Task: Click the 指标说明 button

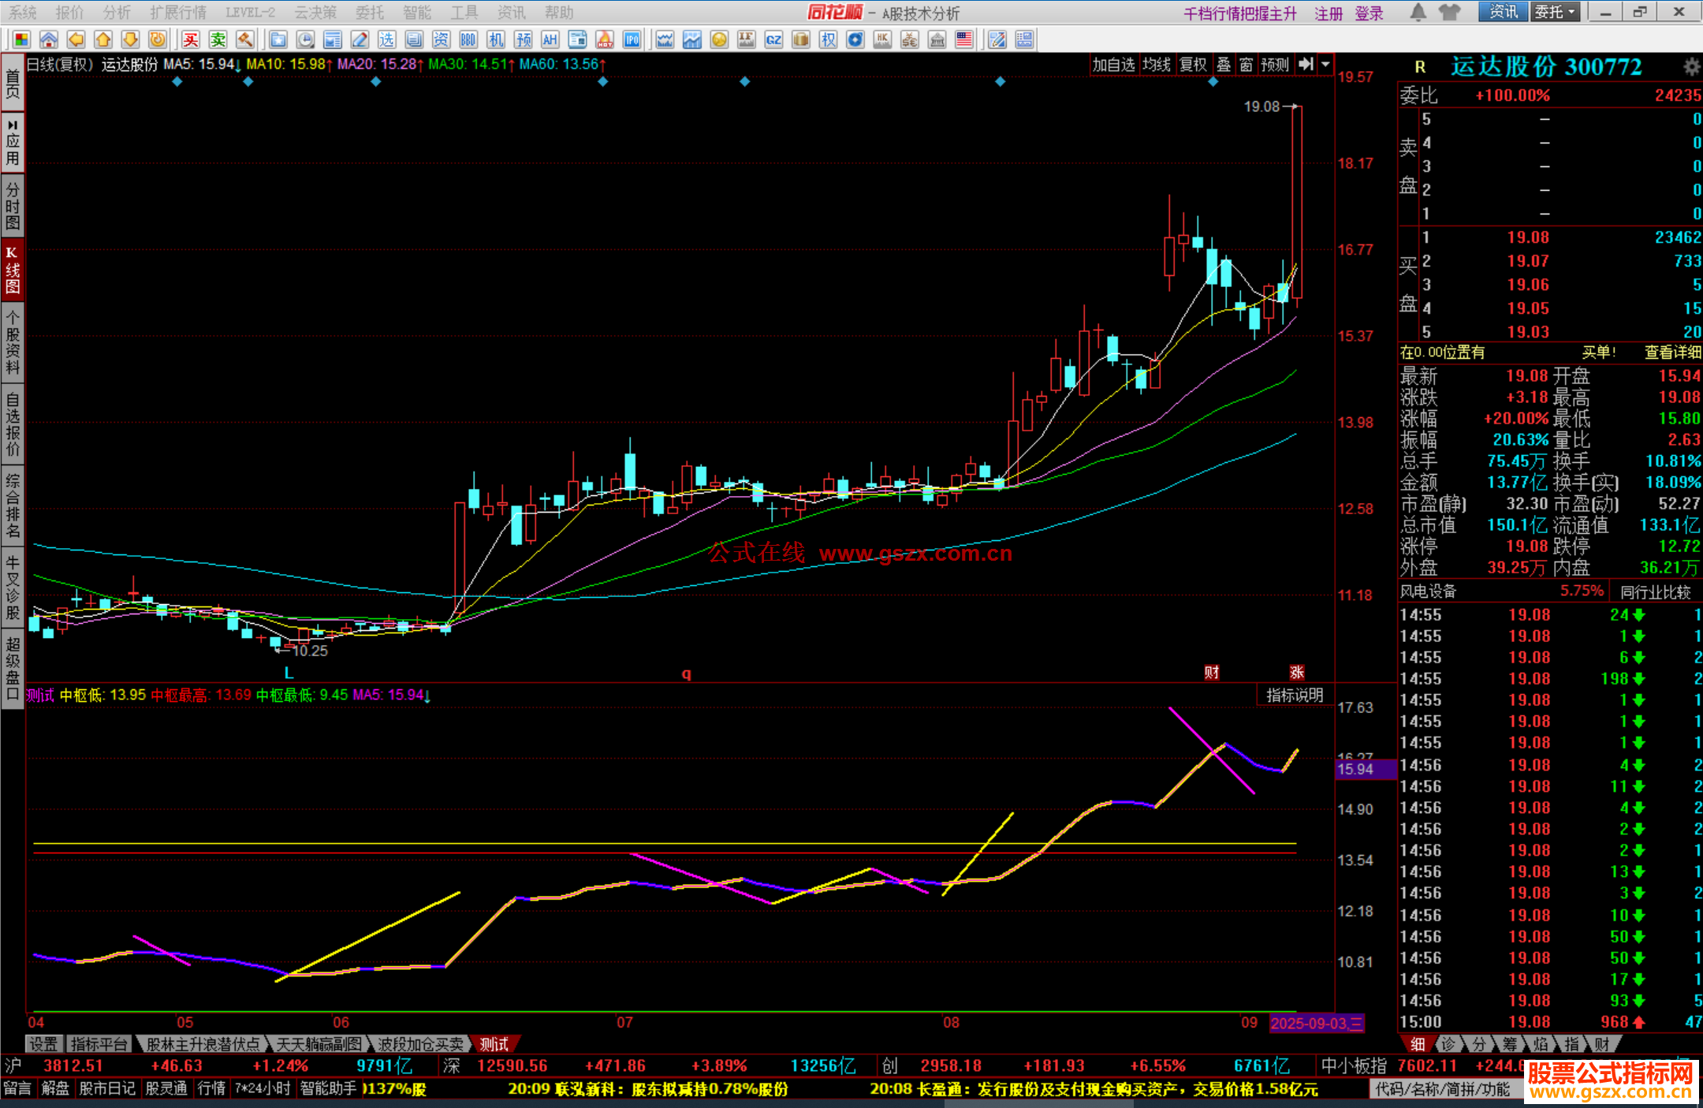Action: 1295,695
